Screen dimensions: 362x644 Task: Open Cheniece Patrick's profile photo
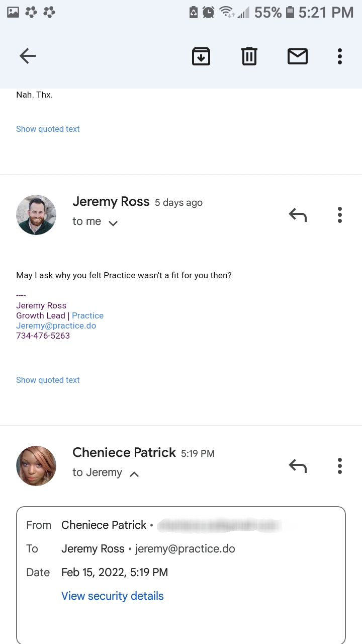point(36,466)
